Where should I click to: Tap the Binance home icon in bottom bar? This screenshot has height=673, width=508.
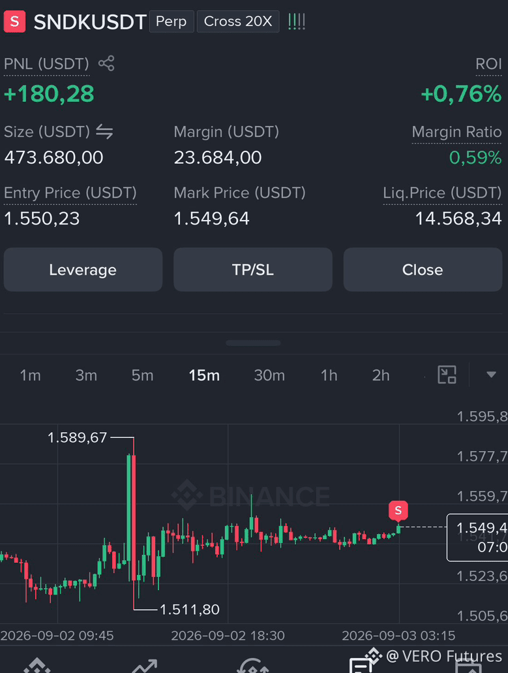[x=37, y=665]
